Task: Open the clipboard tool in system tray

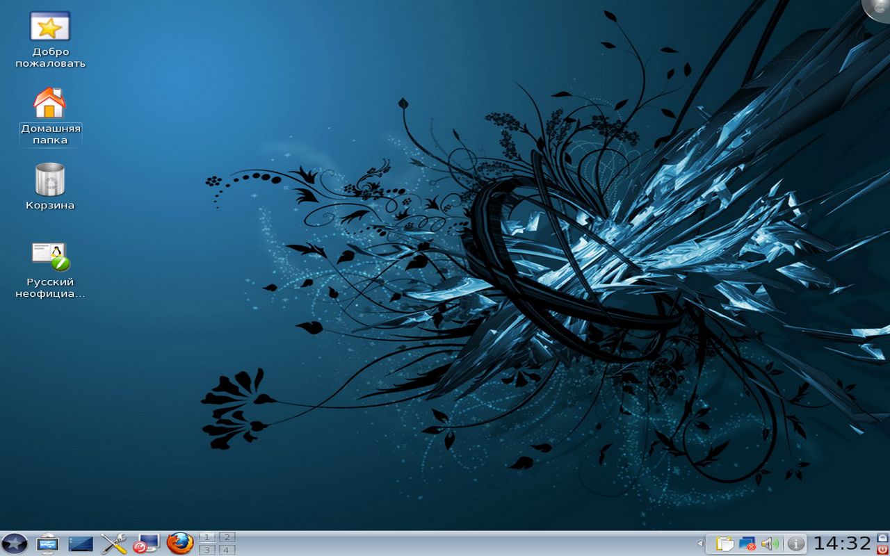Action: click(725, 543)
